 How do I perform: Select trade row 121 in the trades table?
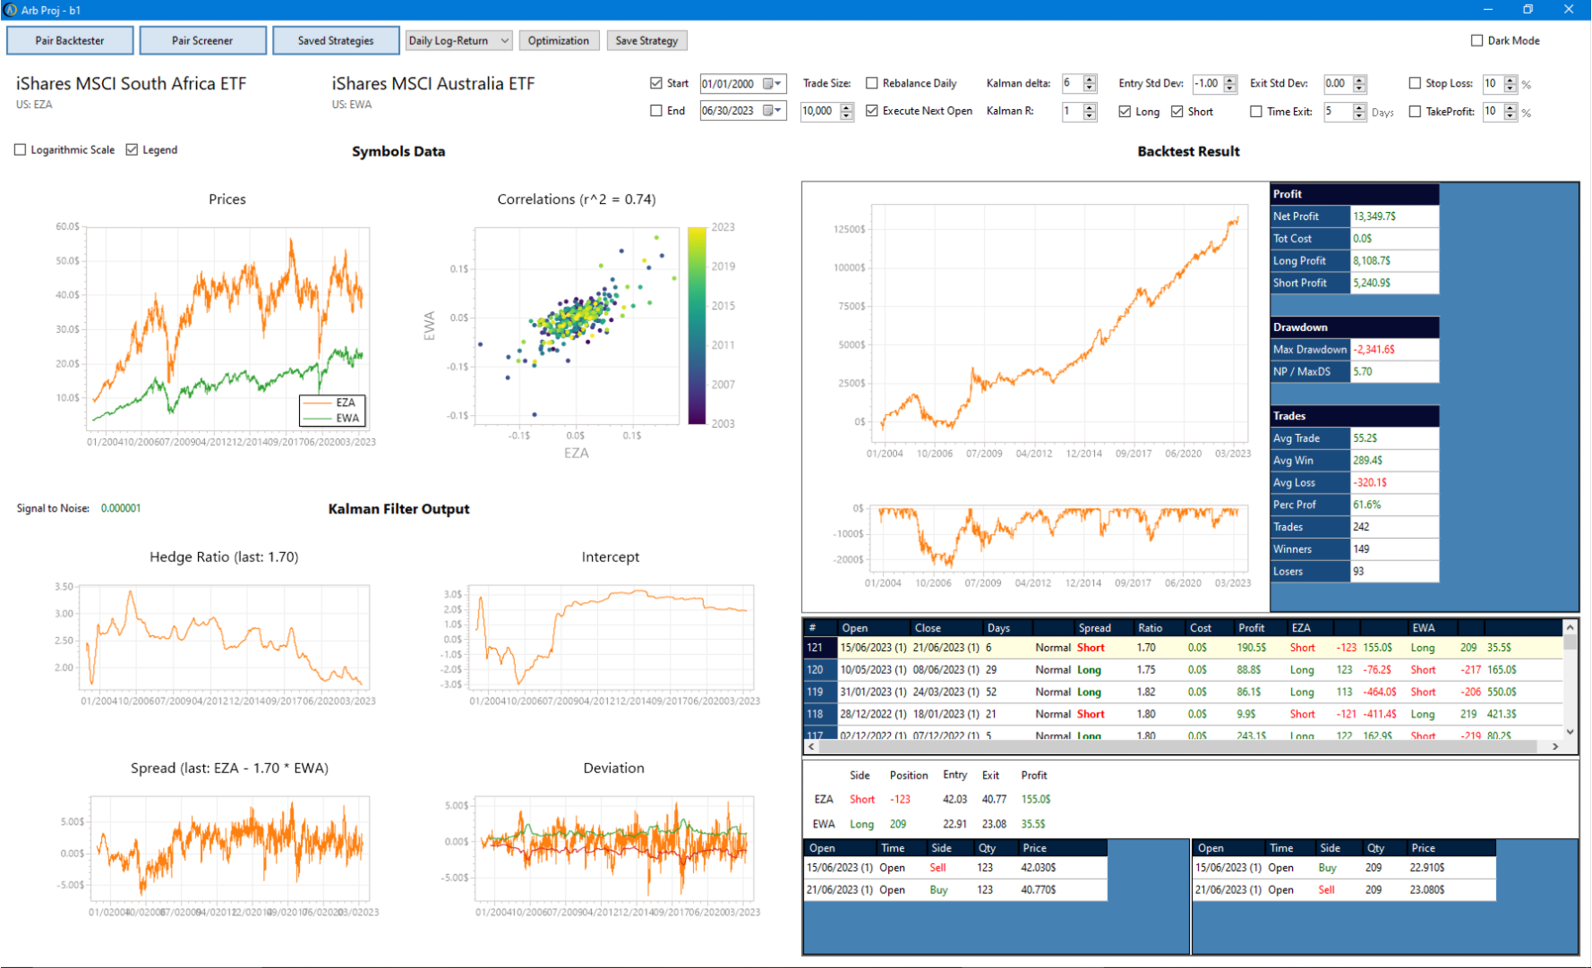[1184, 648]
